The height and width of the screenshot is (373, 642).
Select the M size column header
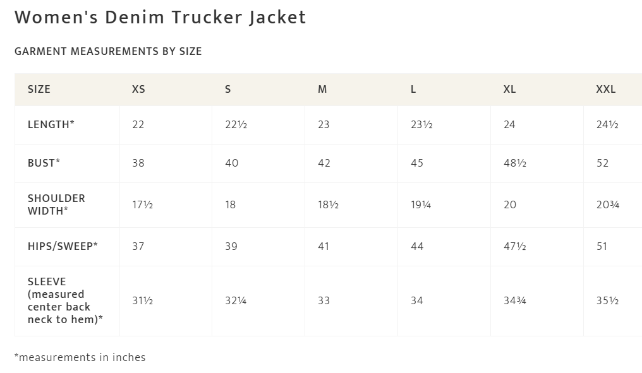pyautogui.click(x=322, y=90)
